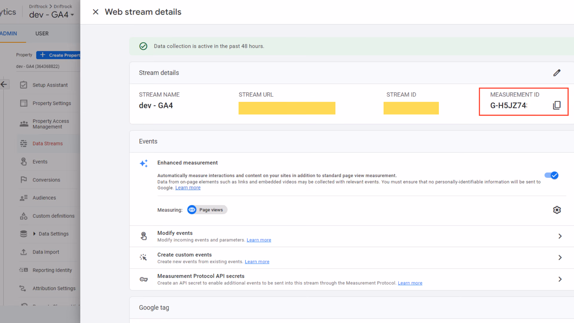Screen dimensions: 574x323
Task: Click the Conversions flag icon
Action: pyautogui.click(x=24, y=180)
